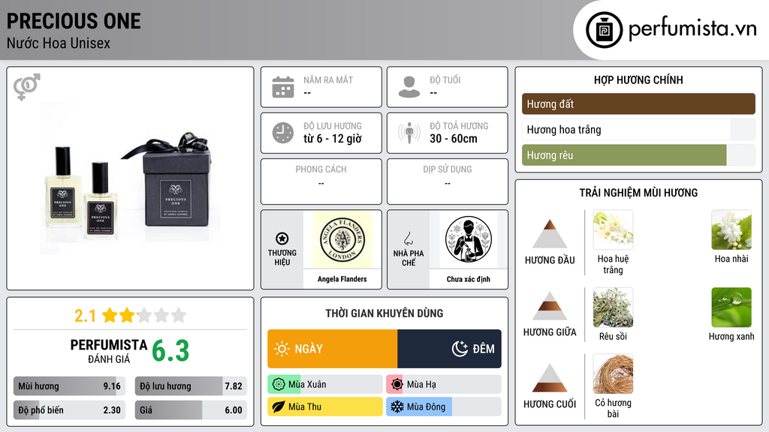Click the perfumista.vn perfume bottle logo icon

[604, 30]
